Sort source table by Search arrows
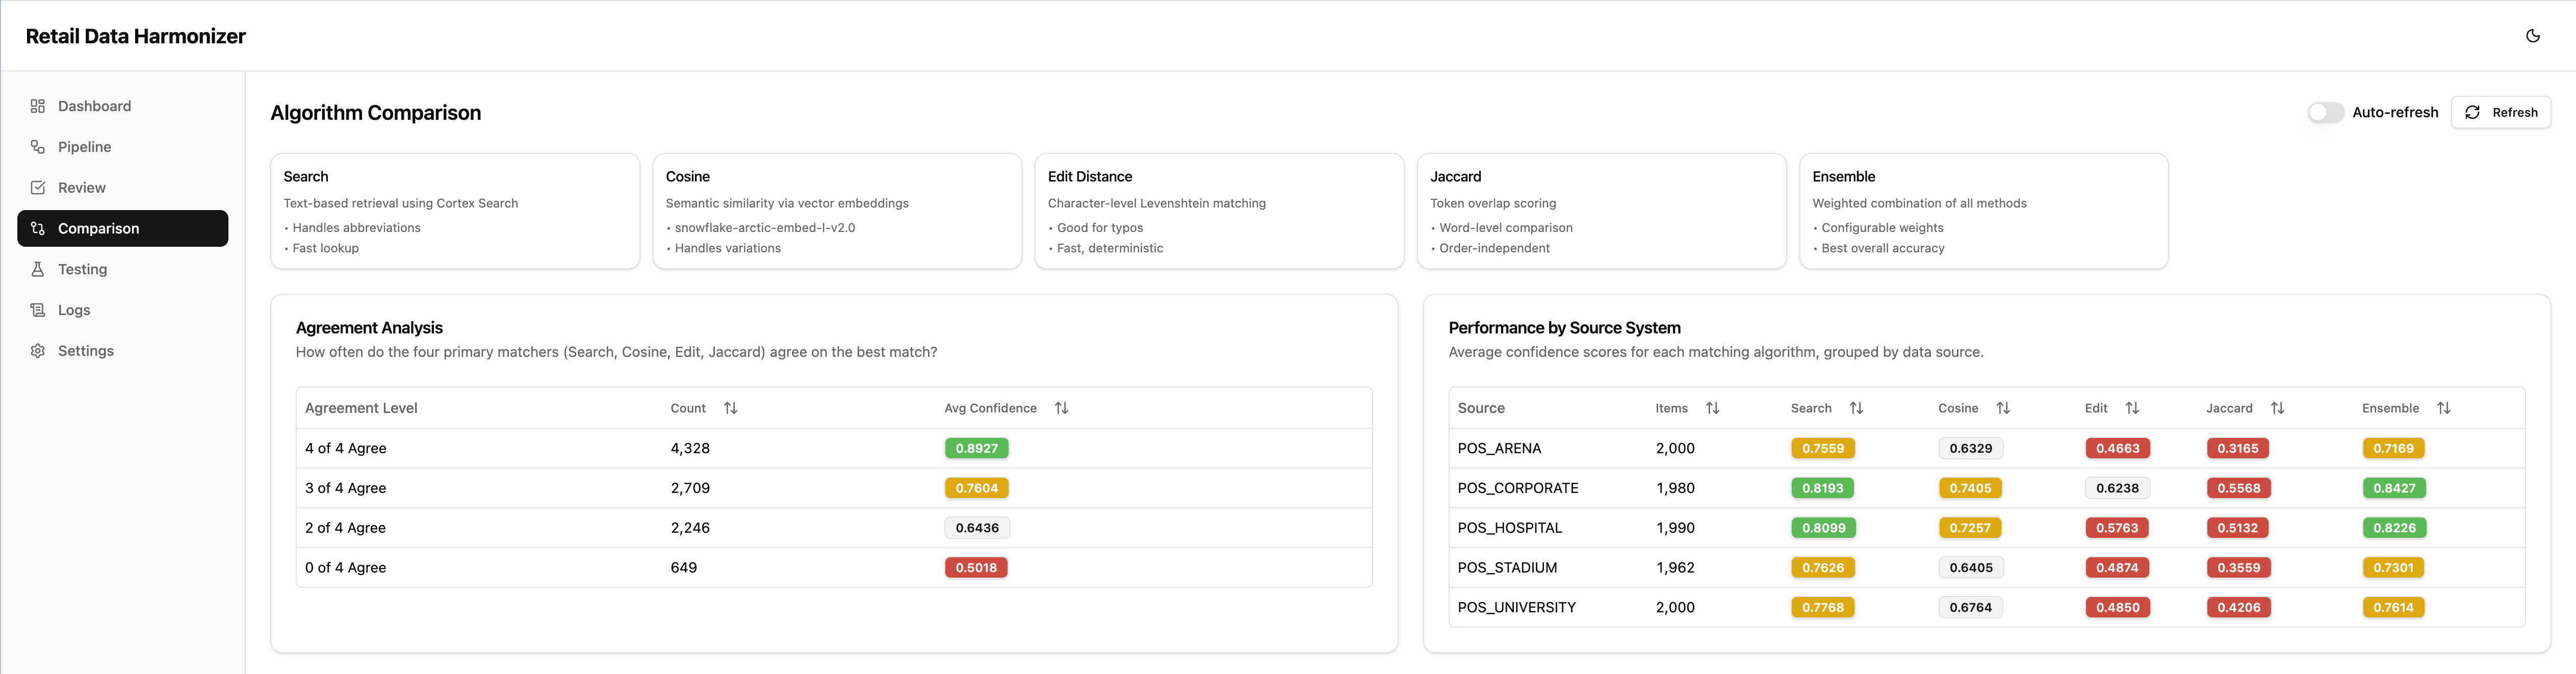 click(x=1857, y=408)
